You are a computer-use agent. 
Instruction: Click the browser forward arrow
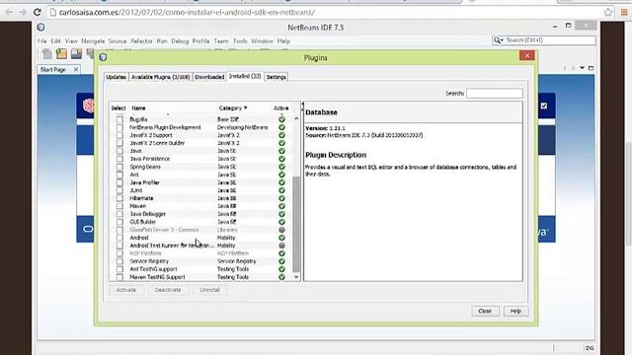(x=23, y=12)
